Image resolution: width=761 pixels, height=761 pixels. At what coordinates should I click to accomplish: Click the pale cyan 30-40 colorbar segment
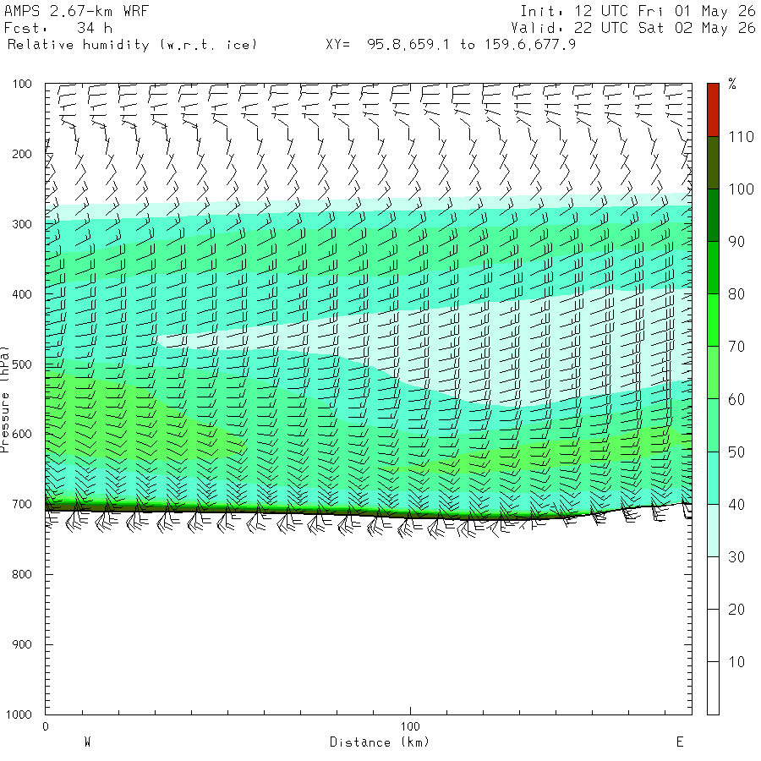pyautogui.click(x=713, y=530)
